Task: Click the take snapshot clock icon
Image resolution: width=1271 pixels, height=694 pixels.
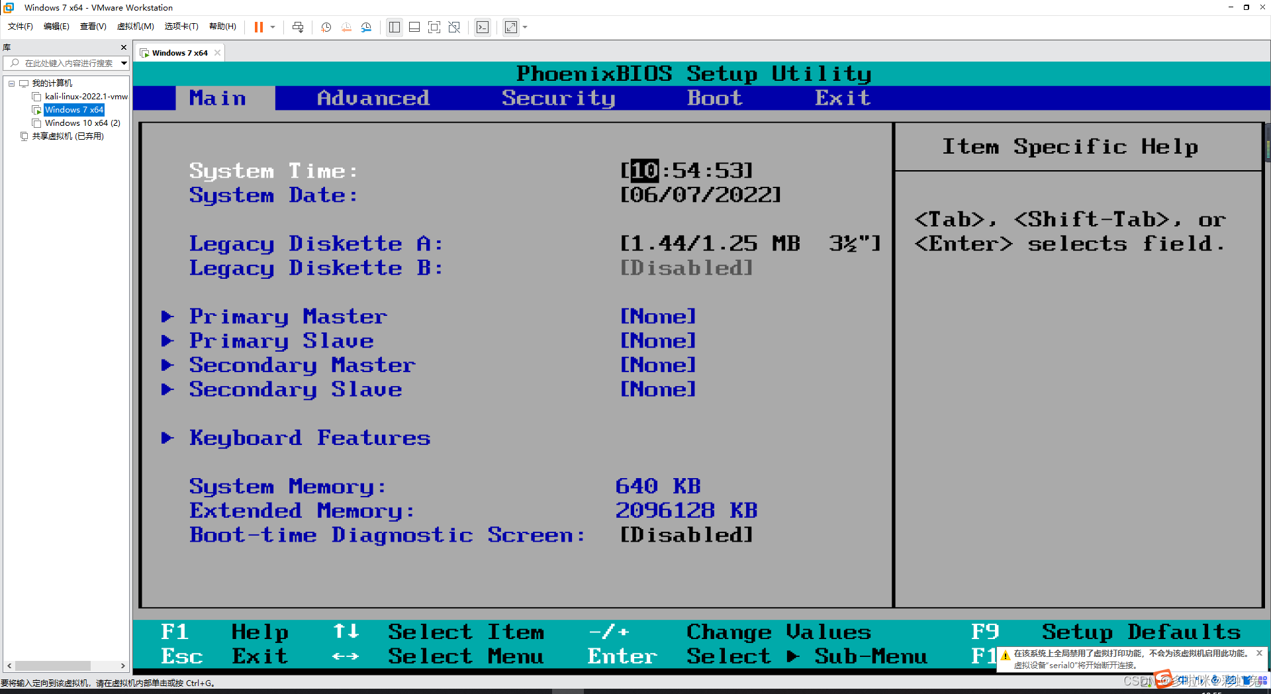Action: pos(326,27)
